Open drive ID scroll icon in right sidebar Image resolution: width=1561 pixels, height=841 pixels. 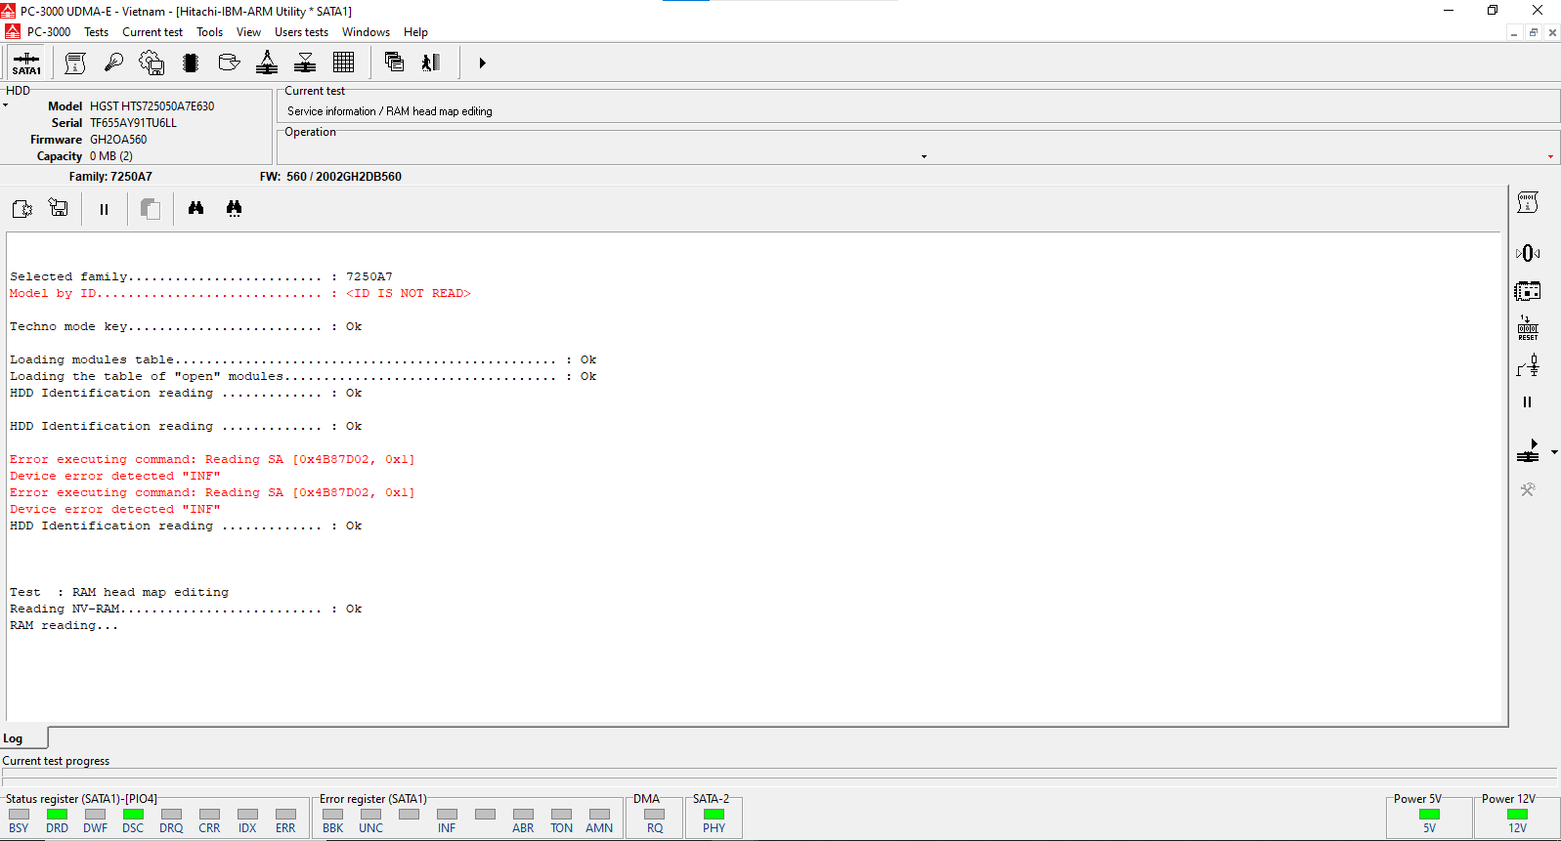[1528, 202]
